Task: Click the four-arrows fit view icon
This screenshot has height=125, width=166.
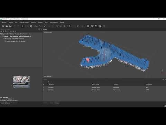Action: click(69, 26)
